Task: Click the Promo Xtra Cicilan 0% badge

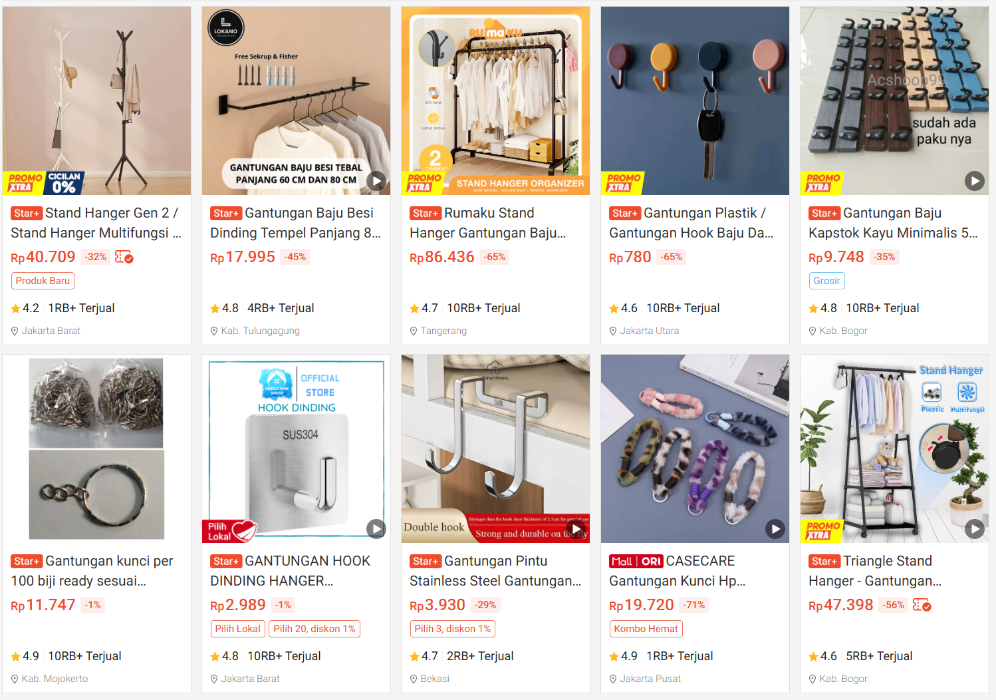Action: [x=44, y=182]
